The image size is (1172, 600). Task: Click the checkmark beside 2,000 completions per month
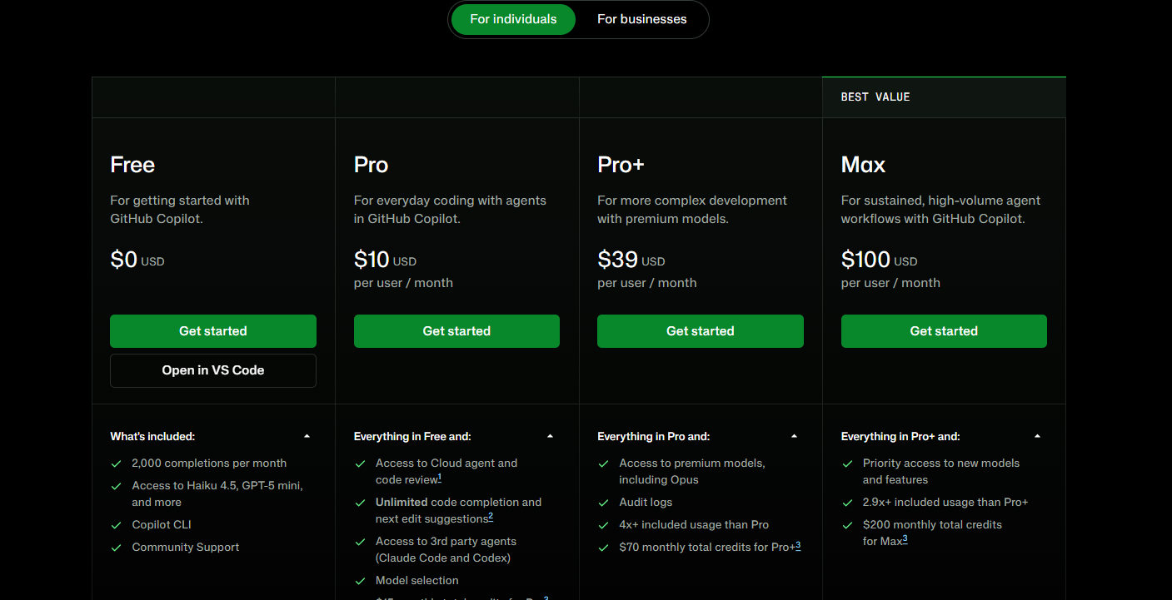(x=116, y=464)
